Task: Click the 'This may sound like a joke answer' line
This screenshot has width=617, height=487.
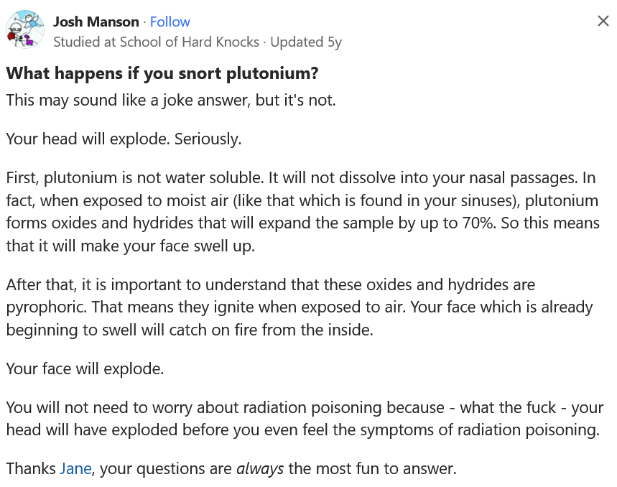Action: pos(171,101)
